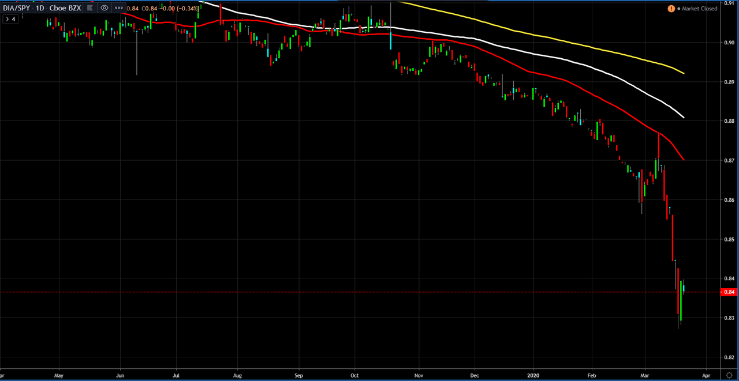
Task: Open chart settings gear icon on price axis corner
Action: point(729,375)
